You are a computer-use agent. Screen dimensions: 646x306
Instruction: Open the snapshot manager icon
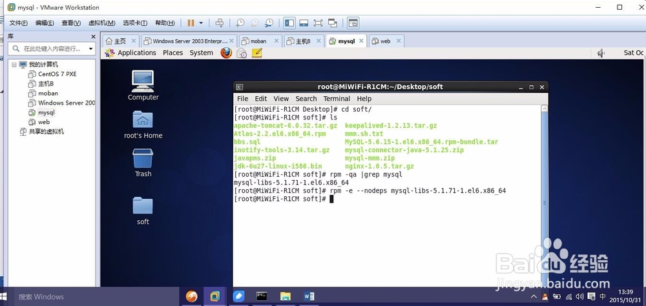(x=269, y=23)
